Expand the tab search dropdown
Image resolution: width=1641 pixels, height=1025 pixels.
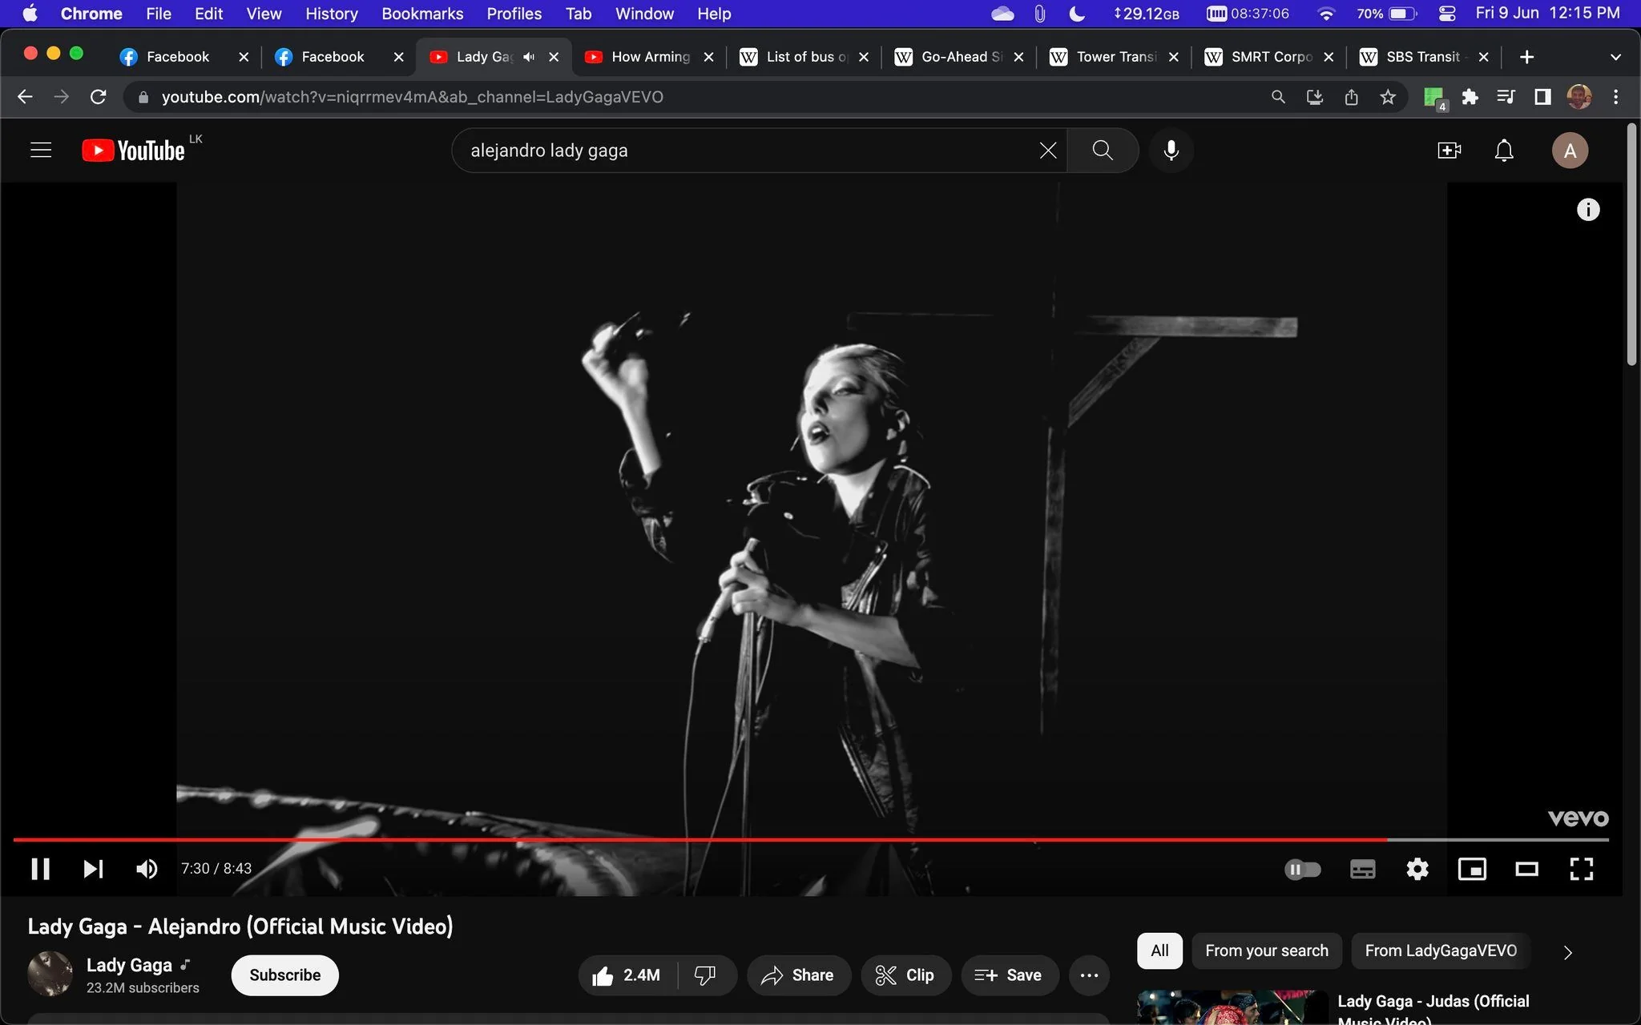pos(1615,57)
